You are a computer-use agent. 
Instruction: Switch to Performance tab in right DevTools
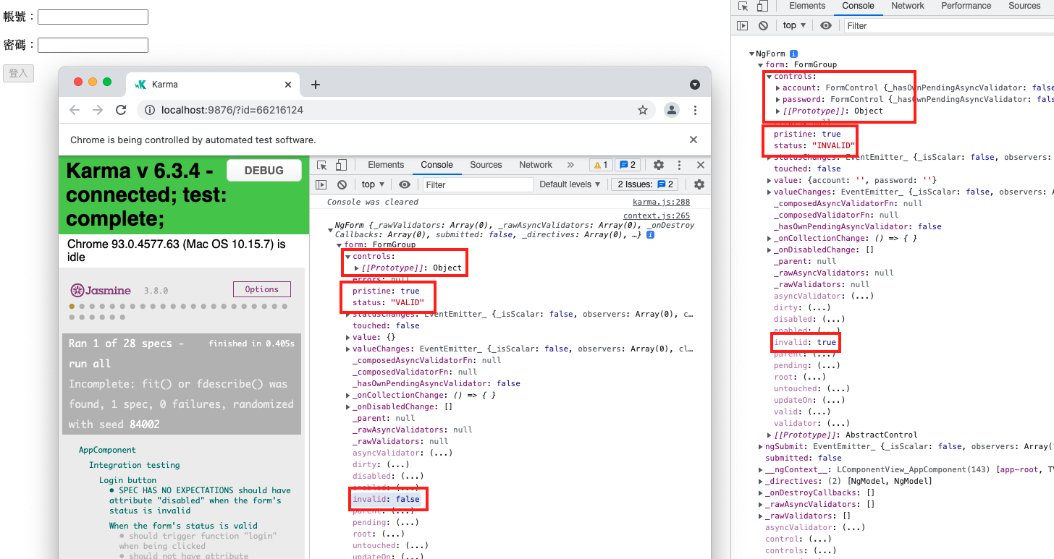[966, 6]
